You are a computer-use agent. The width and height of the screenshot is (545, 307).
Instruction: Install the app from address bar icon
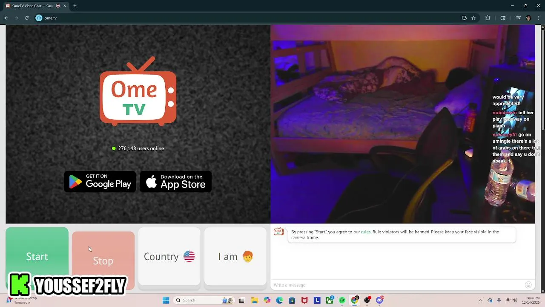click(464, 18)
